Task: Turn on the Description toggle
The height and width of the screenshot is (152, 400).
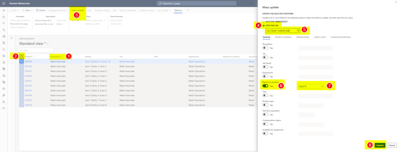Action: click(266, 48)
